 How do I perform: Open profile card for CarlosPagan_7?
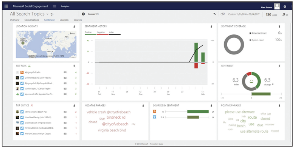click(65, 88)
